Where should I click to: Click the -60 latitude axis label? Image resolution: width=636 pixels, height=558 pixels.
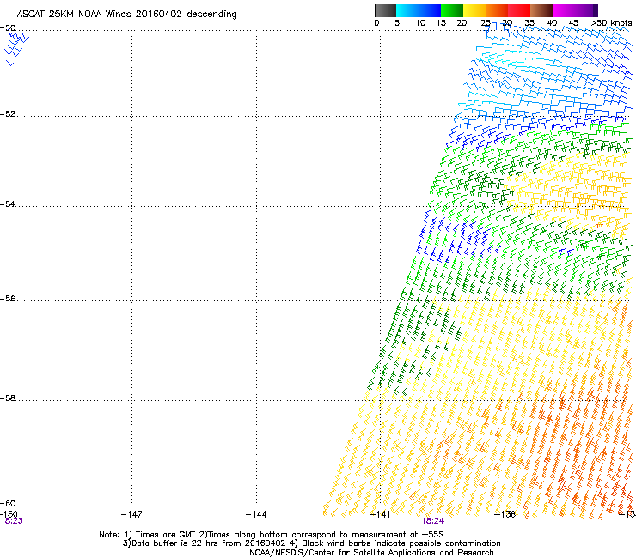point(8,503)
